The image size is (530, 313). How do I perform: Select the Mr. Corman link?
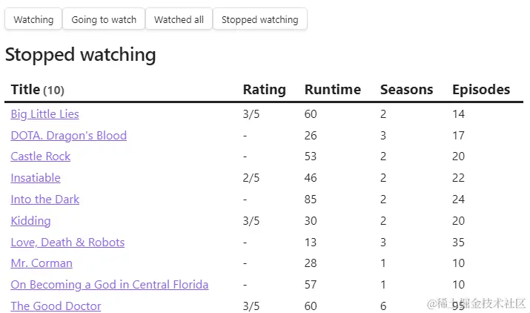42,263
